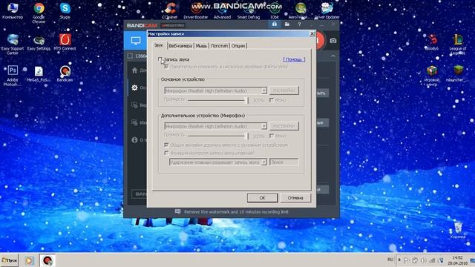Cancel the dialog with Отмена
The width and height of the screenshot is (475, 267).
click(x=295, y=198)
